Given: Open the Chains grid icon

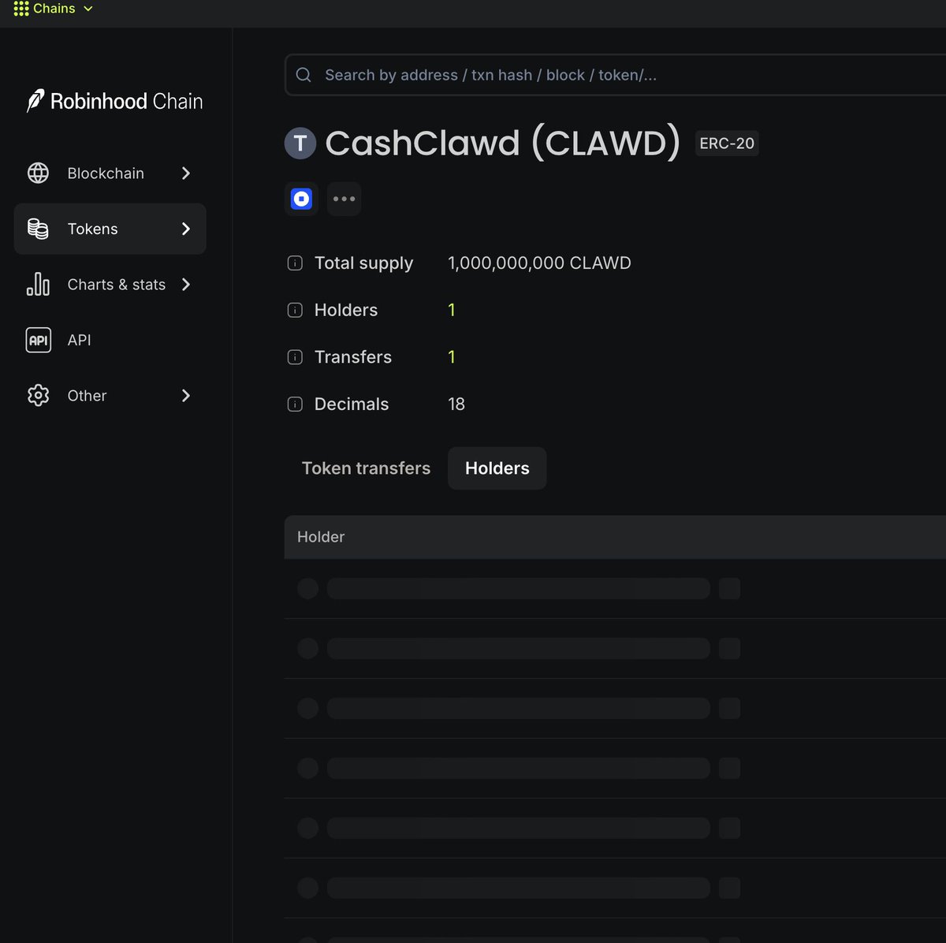Looking at the screenshot, I should point(21,9).
